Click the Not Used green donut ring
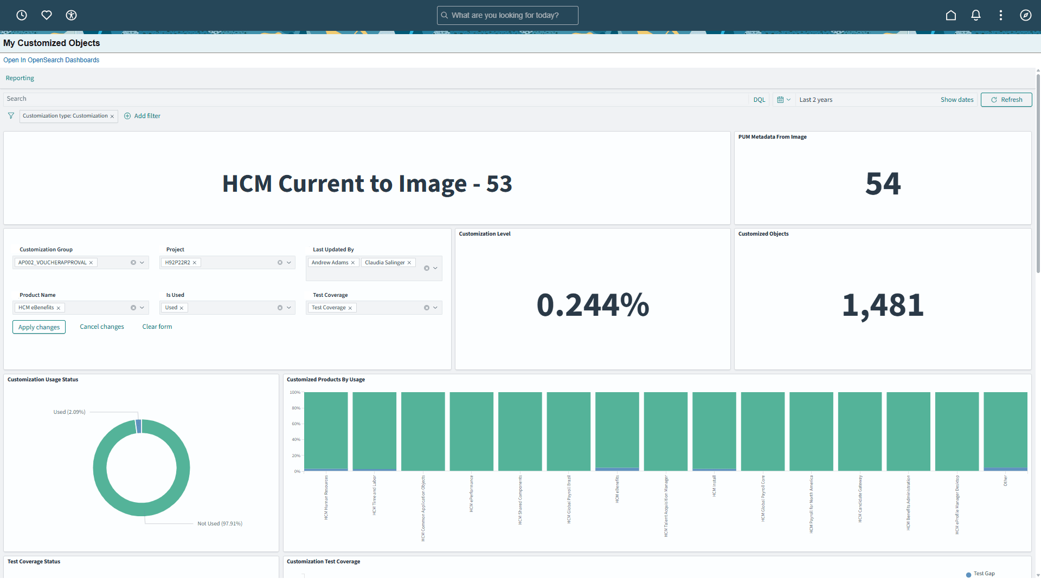Viewport: 1041px width, 585px height. click(x=142, y=510)
